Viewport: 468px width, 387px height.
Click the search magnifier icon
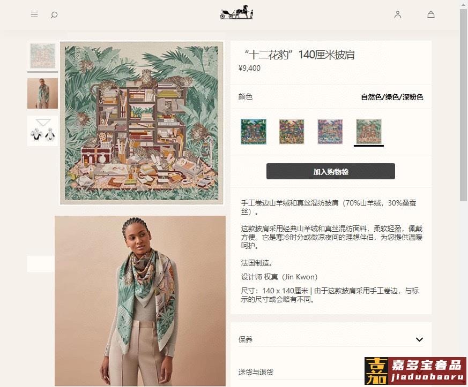tap(54, 14)
